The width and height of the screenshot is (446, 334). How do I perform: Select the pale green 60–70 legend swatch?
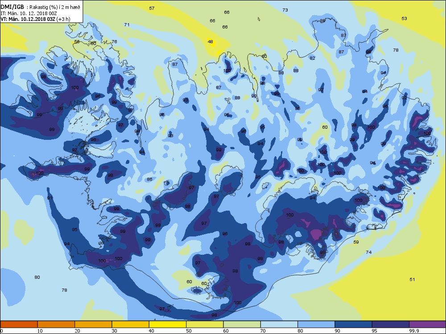(242, 324)
